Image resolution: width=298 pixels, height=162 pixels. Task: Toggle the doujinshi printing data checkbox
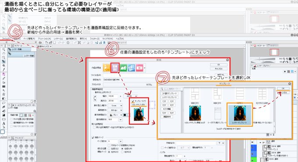[x=94, y=127]
